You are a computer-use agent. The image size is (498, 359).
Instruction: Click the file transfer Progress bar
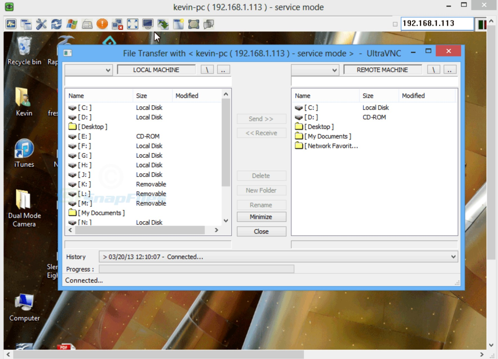coord(197,269)
